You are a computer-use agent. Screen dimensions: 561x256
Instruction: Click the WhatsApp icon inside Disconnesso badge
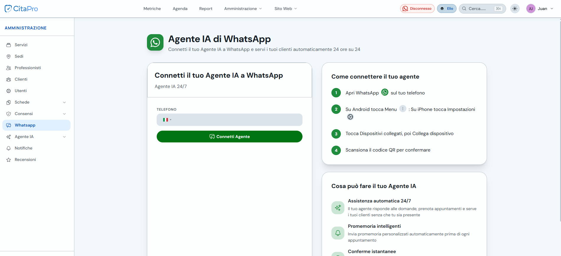[x=405, y=9]
